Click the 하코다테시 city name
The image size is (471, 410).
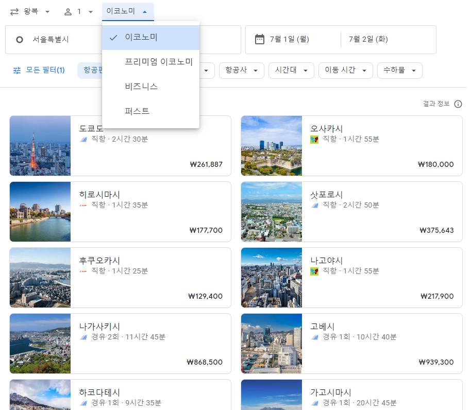(99, 392)
